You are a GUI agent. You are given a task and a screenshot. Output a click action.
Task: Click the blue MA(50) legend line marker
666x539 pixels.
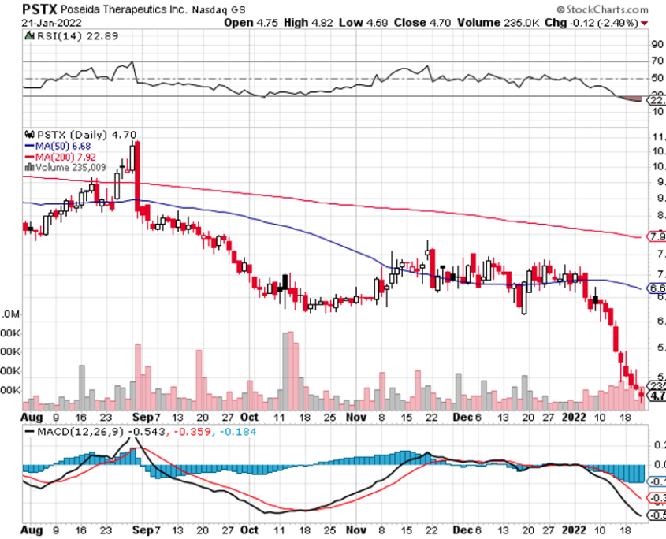click(31, 145)
